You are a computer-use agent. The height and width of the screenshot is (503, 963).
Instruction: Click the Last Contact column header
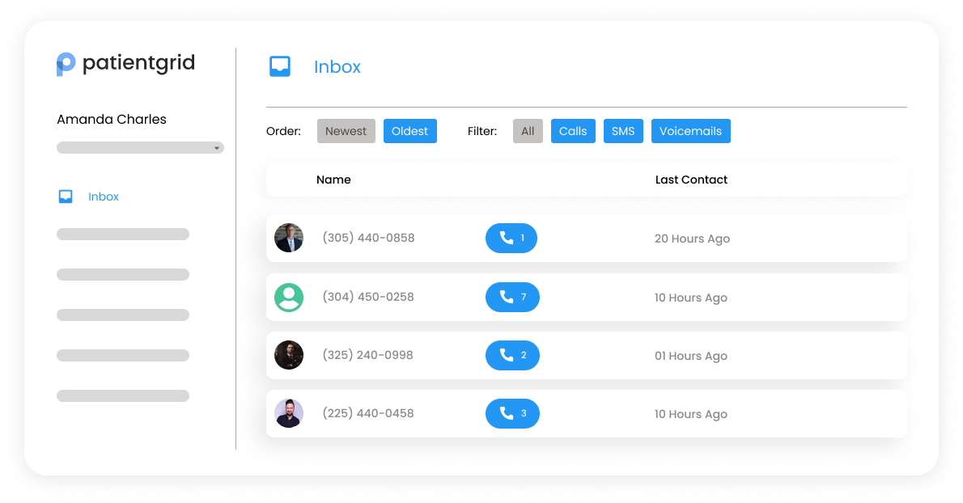tap(691, 180)
